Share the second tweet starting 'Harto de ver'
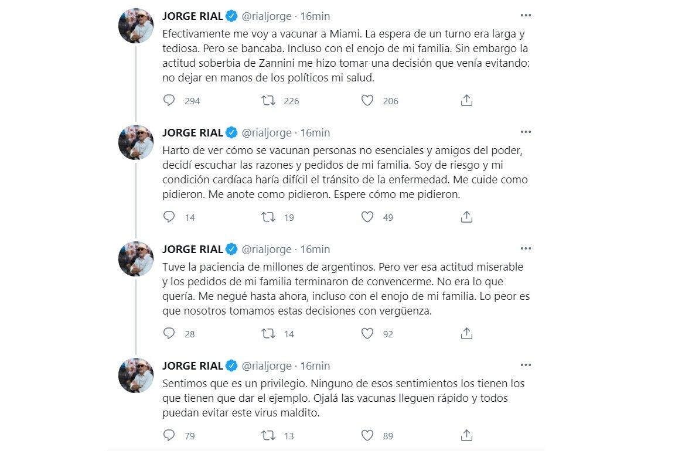Viewport: 675px width, 451px height. [x=466, y=217]
